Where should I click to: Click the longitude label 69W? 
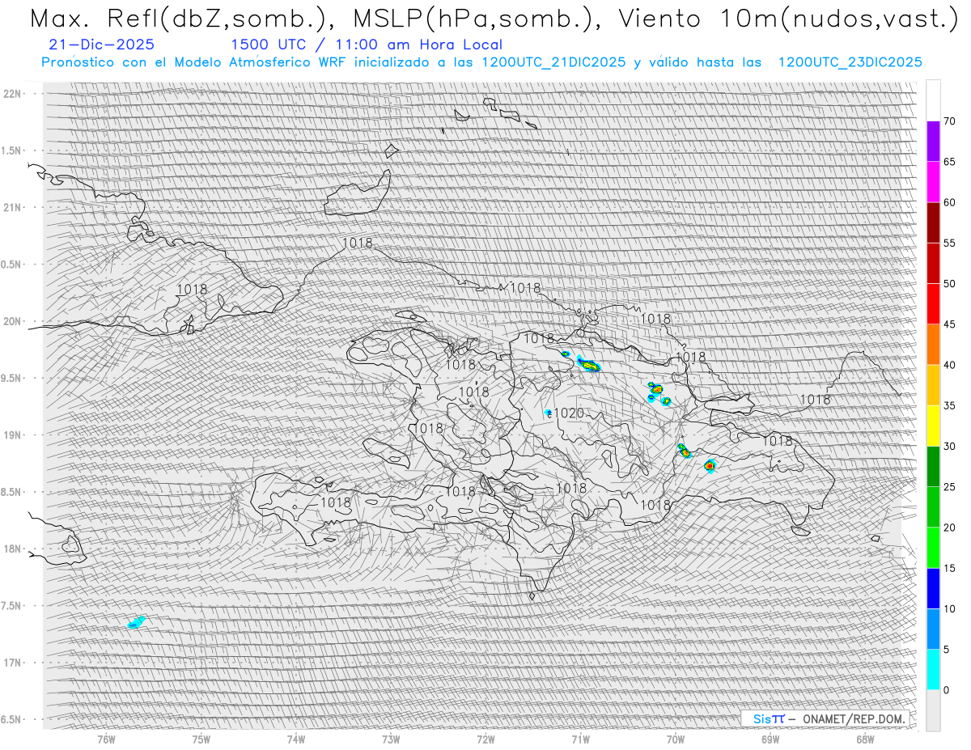(770, 739)
